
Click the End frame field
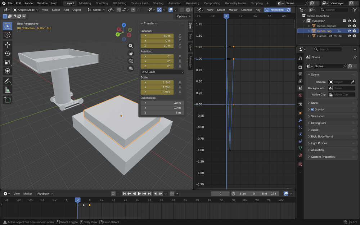tap(269, 194)
